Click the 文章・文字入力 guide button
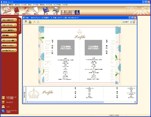The image size is (151, 117). 9,25
